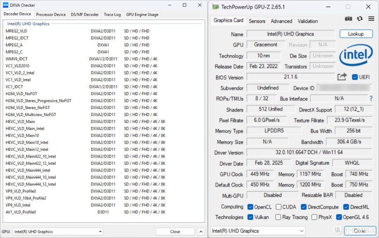Screen dimensions: 379x238
Task: Open the DS/MF Decoder tab
Action: (85, 14)
